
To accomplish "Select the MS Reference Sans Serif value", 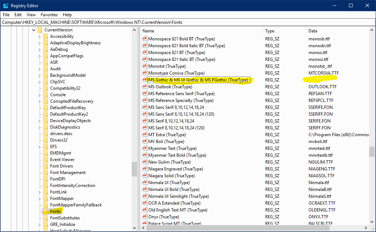I will [x=181, y=94].
